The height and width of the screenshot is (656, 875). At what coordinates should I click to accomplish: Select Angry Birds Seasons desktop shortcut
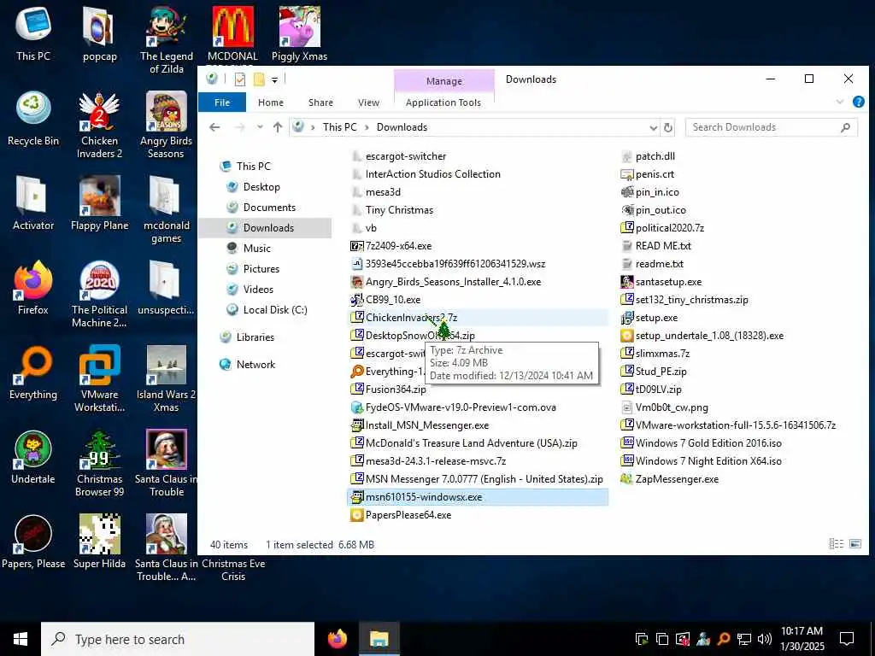tap(167, 124)
